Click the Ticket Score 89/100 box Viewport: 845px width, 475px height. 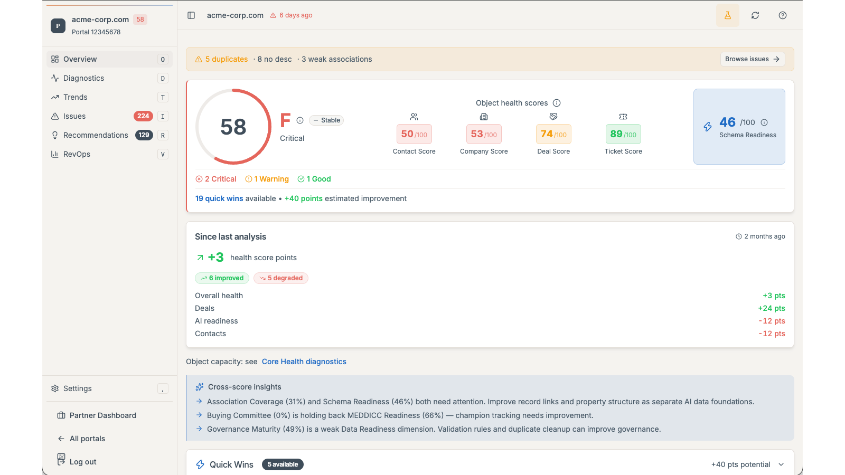pos(623,134)
